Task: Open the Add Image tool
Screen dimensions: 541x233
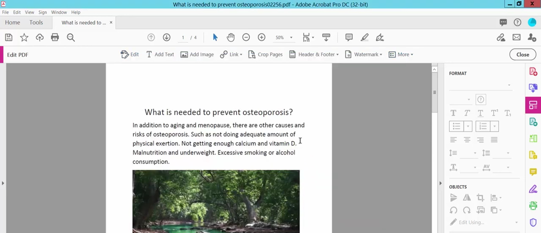Action: [x=197, y=54]
